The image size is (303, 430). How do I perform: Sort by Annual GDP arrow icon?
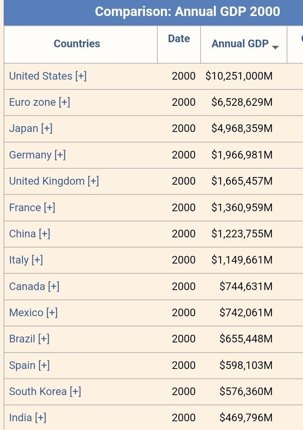tap(275, 47)
